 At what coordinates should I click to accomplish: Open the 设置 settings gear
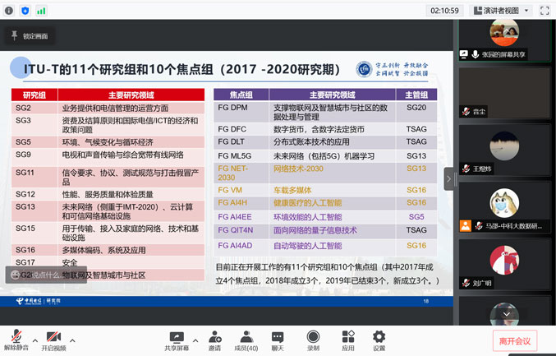[379, 340]
